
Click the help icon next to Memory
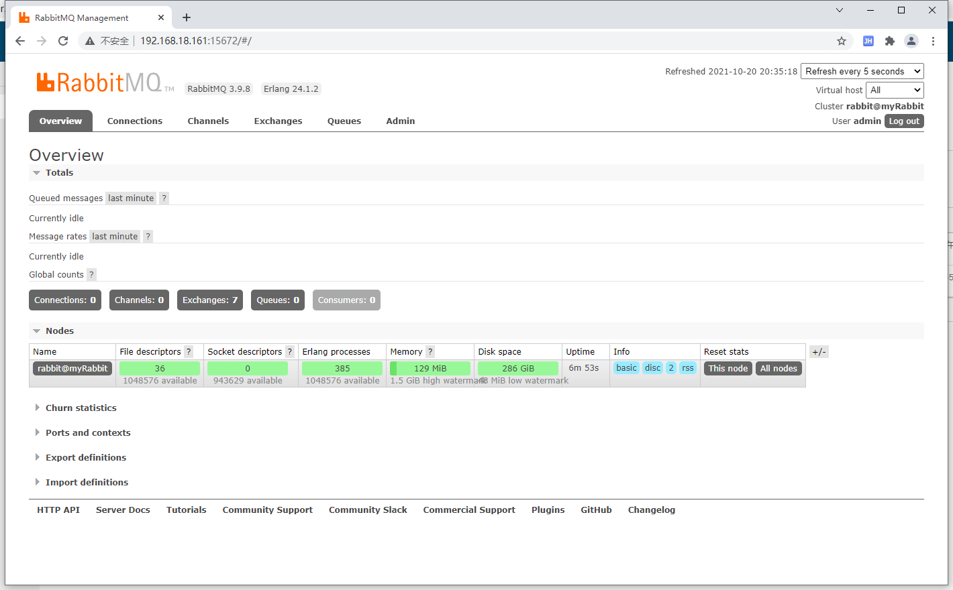click(x=430, y=352)
